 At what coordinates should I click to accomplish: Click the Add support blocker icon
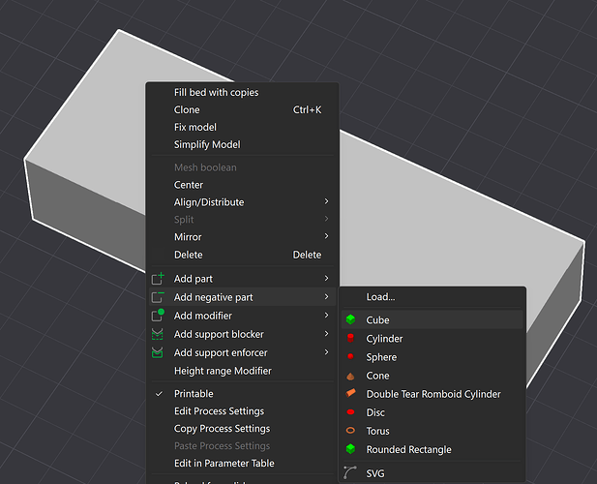(158, 334)
